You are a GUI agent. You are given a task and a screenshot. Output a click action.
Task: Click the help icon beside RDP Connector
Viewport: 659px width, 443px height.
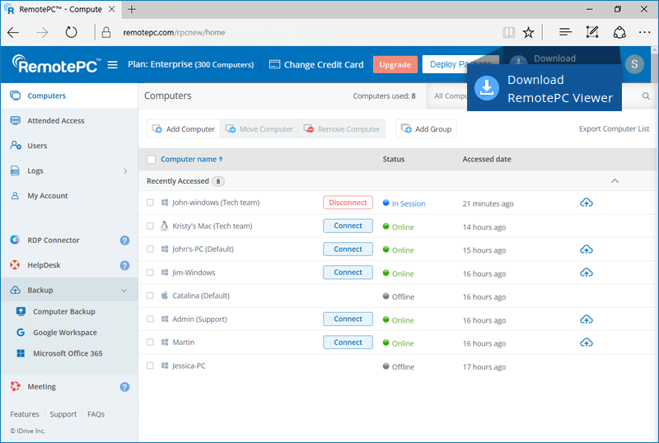pos(124,240)
